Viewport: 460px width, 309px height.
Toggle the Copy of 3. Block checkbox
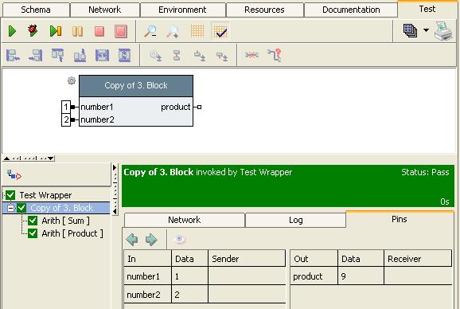tap(21, 208)
